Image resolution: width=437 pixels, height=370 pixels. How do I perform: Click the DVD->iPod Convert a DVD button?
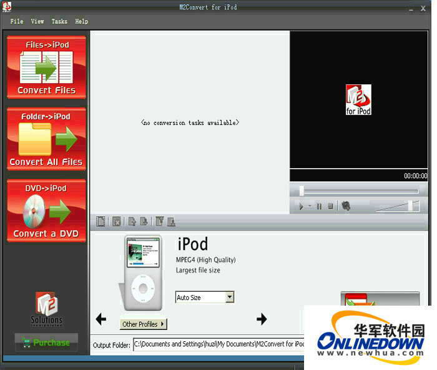pos(46,211)
